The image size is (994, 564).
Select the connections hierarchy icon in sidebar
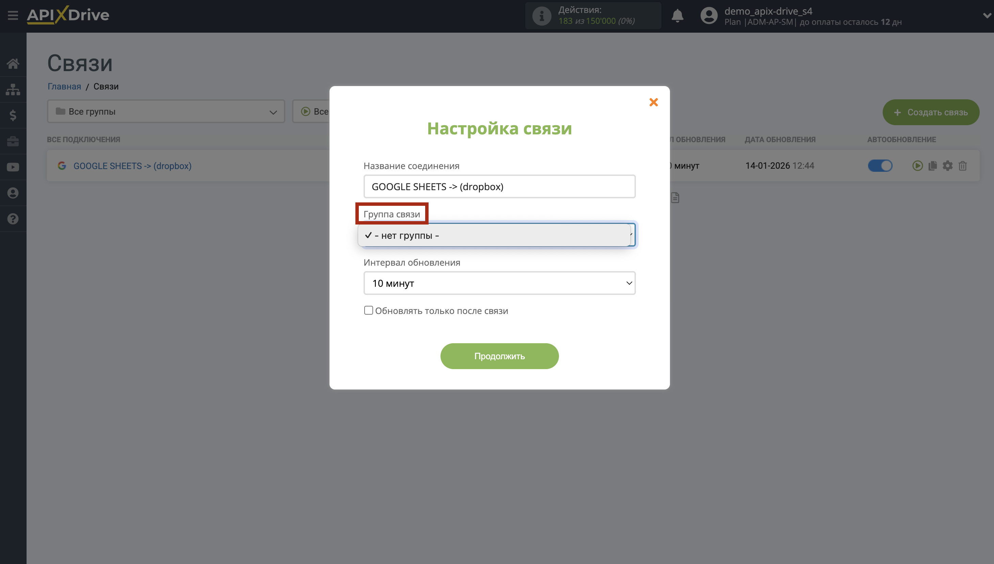[x=13, y=89]
